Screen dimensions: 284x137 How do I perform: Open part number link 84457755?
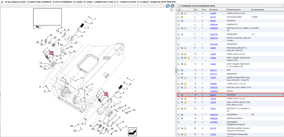point(214,115)
